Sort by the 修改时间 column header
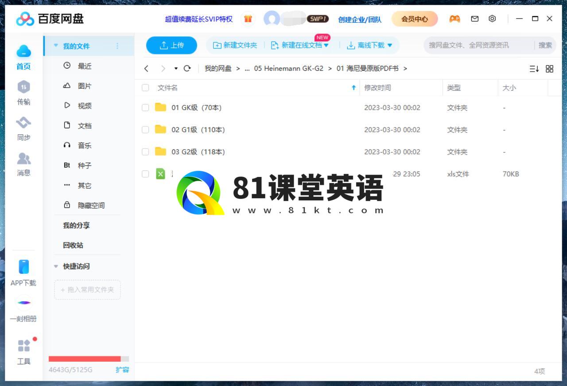Viewport: 567px width, 386px height. pyautogui.click(x=377, y=88)
